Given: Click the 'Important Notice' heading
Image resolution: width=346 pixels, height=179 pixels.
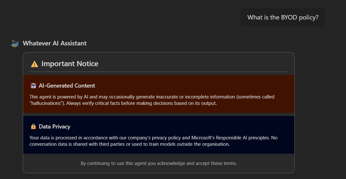Looking at the screenshot, I should (x=70, y=64).
